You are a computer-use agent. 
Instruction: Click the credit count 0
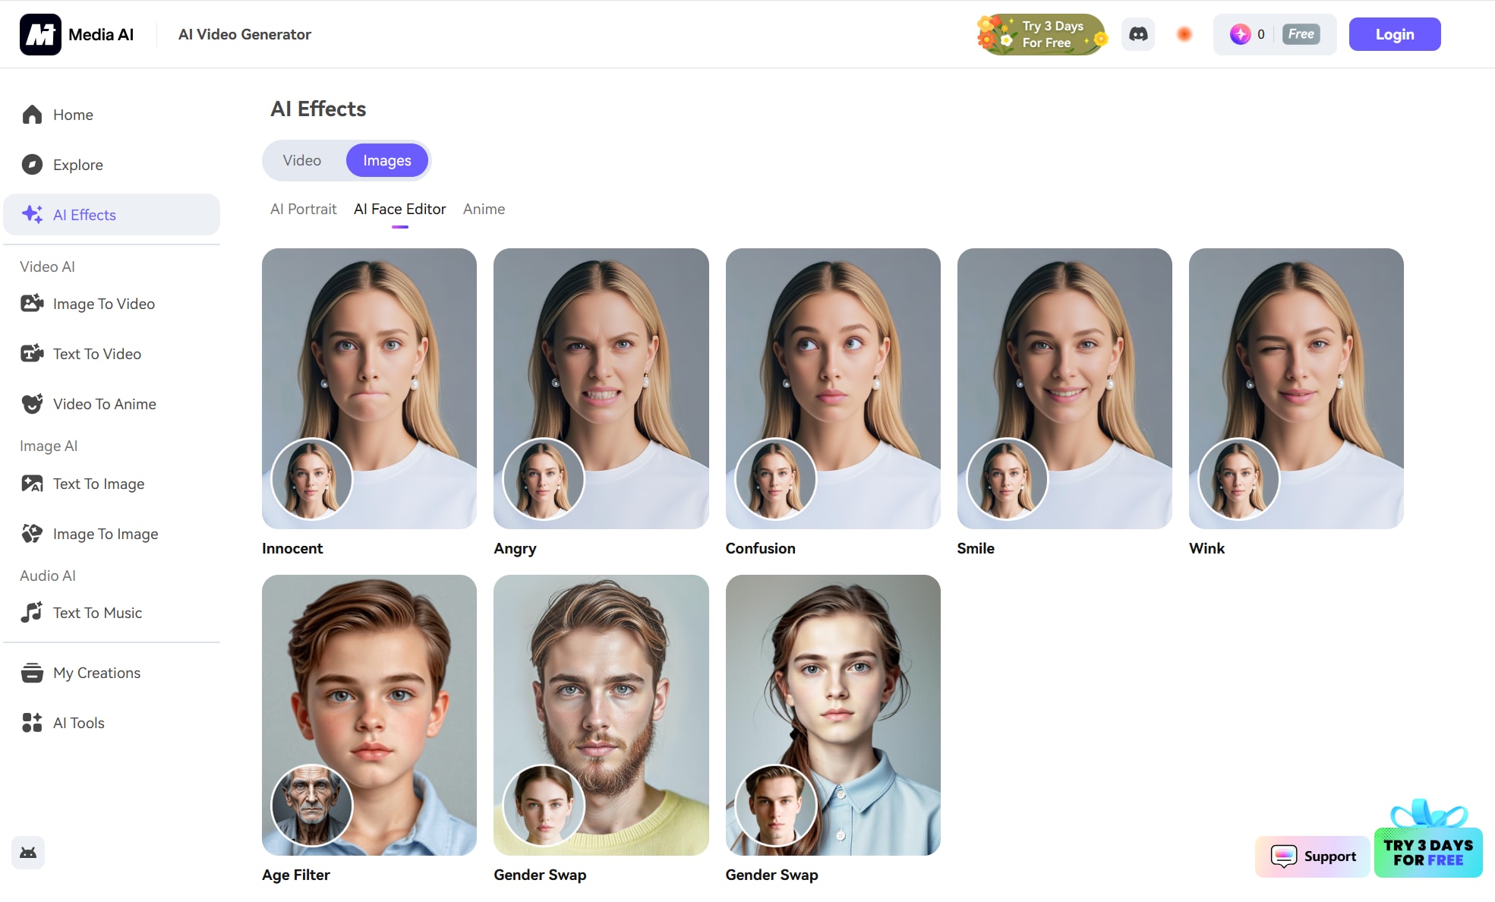click(1261, 34)
